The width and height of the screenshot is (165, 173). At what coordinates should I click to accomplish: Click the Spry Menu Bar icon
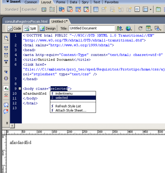pos(62,9)
